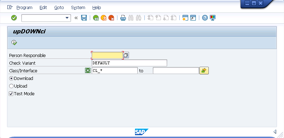Click the Last Page icon
This screenshot has height=138, width=284.
point(173,18)
